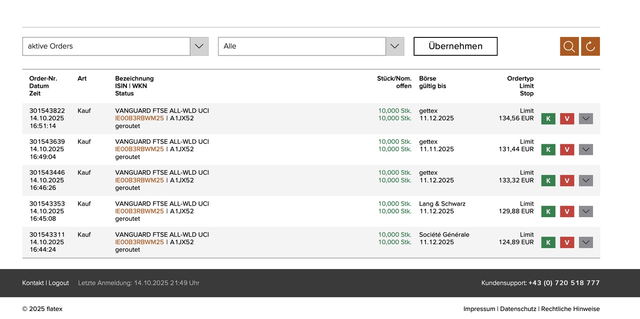The width and height of the screenshot is (640, 319).
Task: Click the Kontakt footer link
Action: click(x=33, y=283)
